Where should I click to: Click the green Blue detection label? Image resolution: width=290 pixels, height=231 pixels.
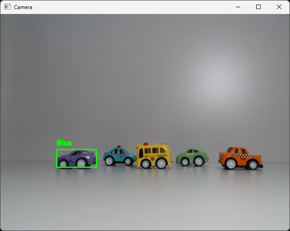[x=64, y=143]
